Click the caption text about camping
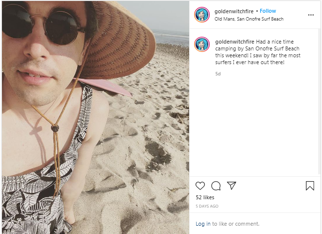This screenshot has width=322, height=234. point(258,52)
